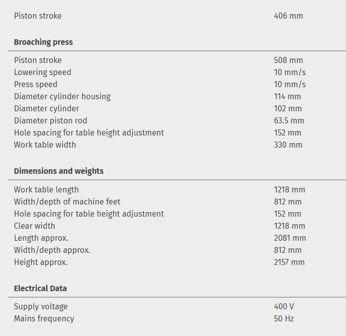Click the "Electrical Data" section heading

tap(40, 289)
